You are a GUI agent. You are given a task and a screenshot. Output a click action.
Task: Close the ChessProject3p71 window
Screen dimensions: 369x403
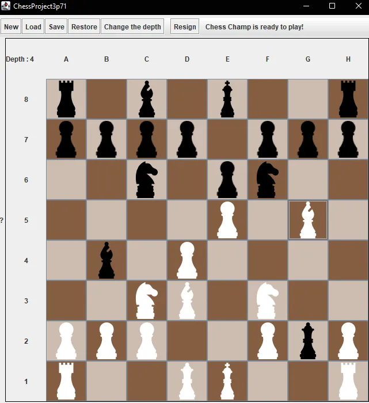tap(359, 6)
